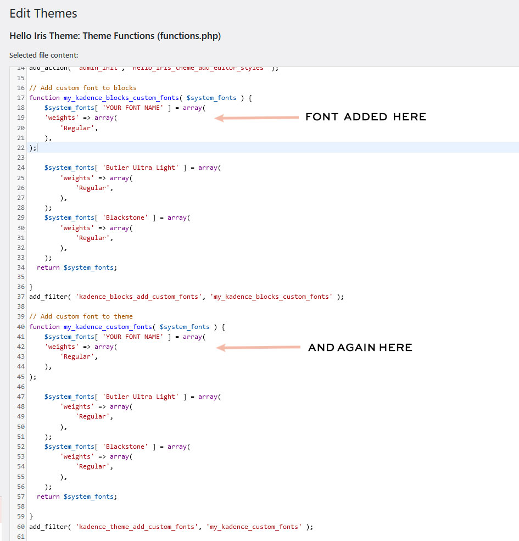Click line number 23 in gutter

pos(21,158)
